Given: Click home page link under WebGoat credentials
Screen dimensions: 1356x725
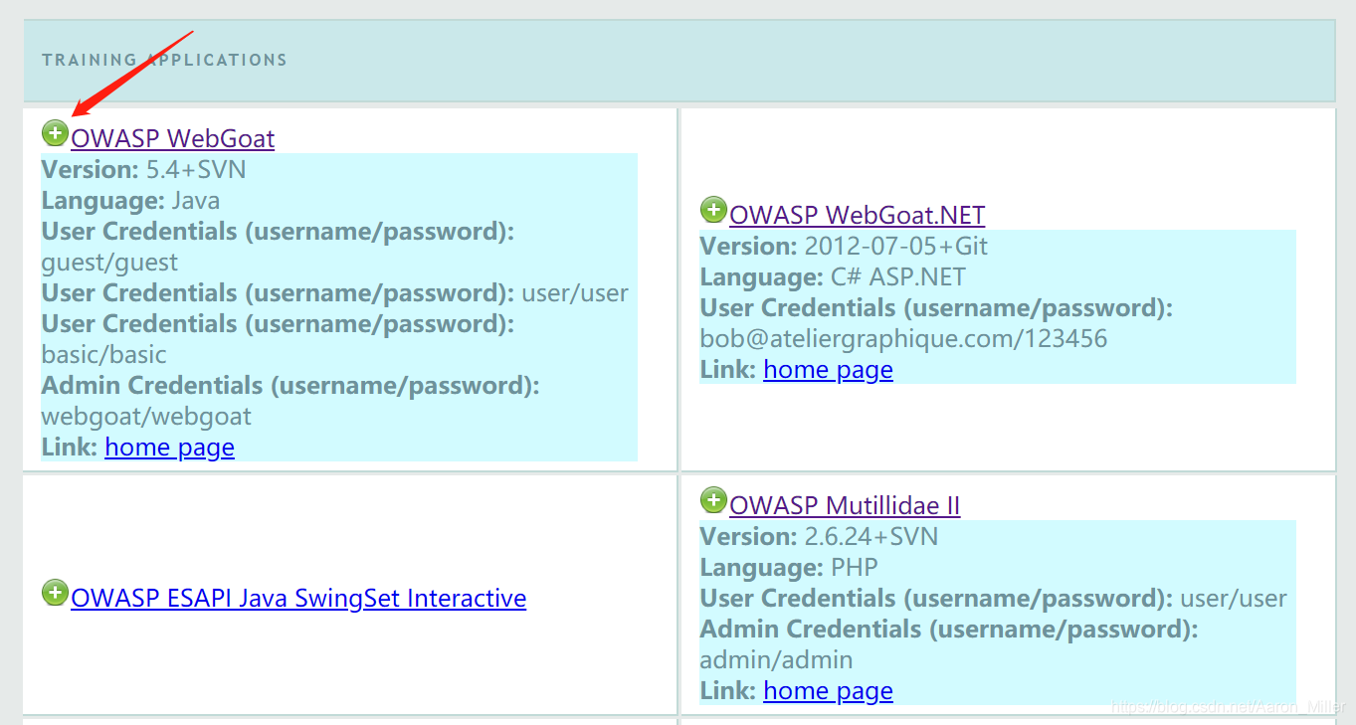Looking at the screenshot, I should click(169, 447).
